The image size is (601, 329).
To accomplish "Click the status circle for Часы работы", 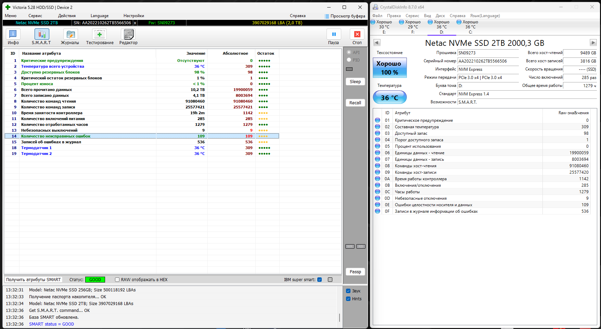I will (378, 192).
